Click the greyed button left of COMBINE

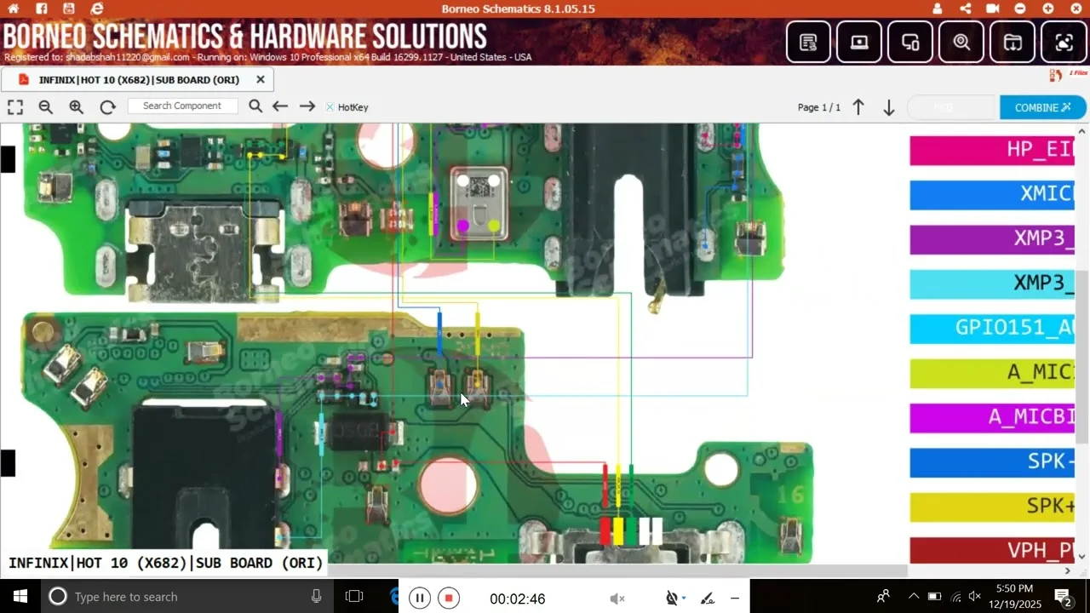[953, 107]
